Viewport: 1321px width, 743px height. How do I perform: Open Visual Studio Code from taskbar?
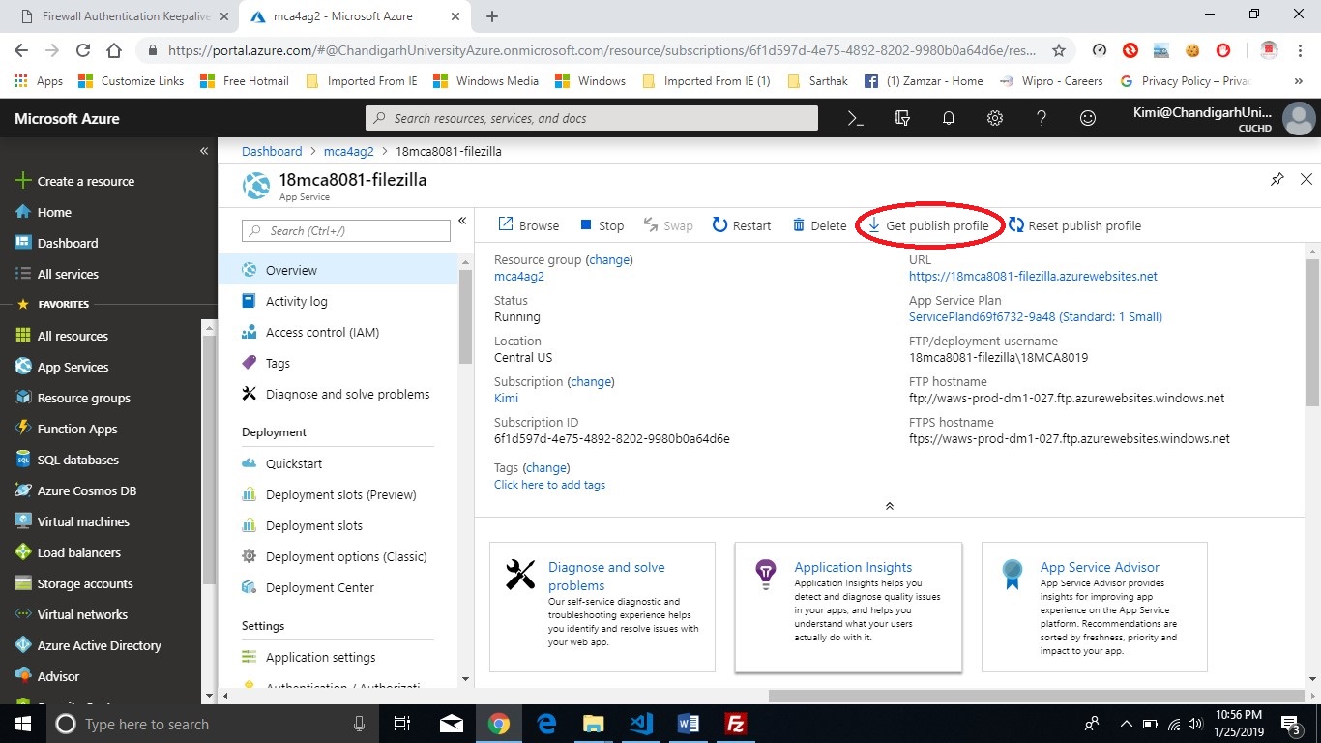coord(640,724)
